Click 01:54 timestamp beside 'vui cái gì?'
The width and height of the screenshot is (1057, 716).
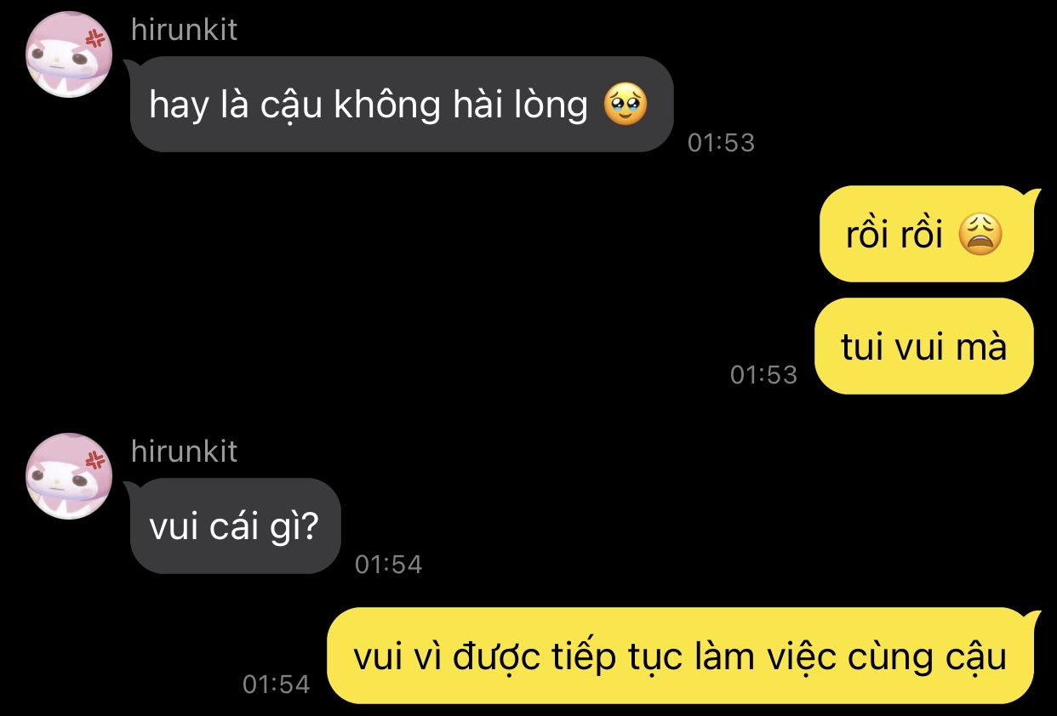click(388, 564)
